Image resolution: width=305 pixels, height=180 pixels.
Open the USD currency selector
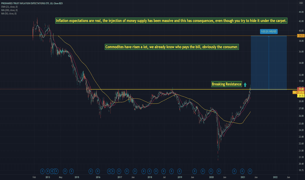301,3
